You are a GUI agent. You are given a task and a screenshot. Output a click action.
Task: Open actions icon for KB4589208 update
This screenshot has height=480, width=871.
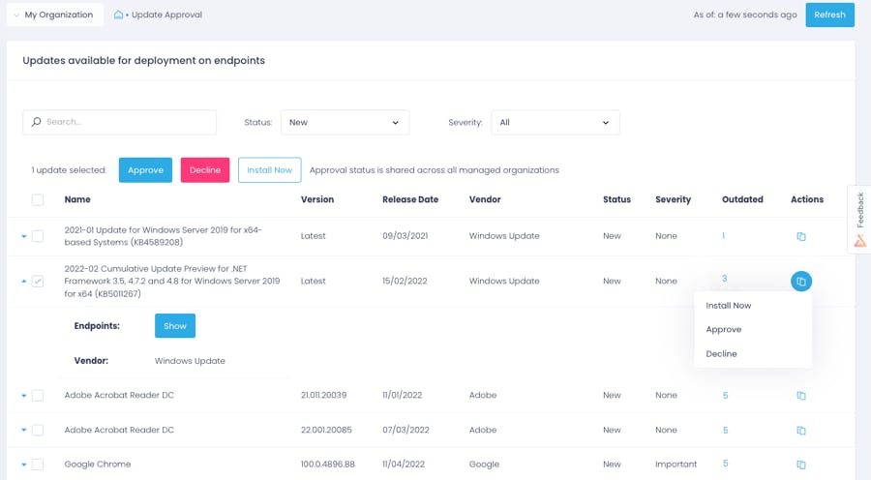(x=800, y=236)
